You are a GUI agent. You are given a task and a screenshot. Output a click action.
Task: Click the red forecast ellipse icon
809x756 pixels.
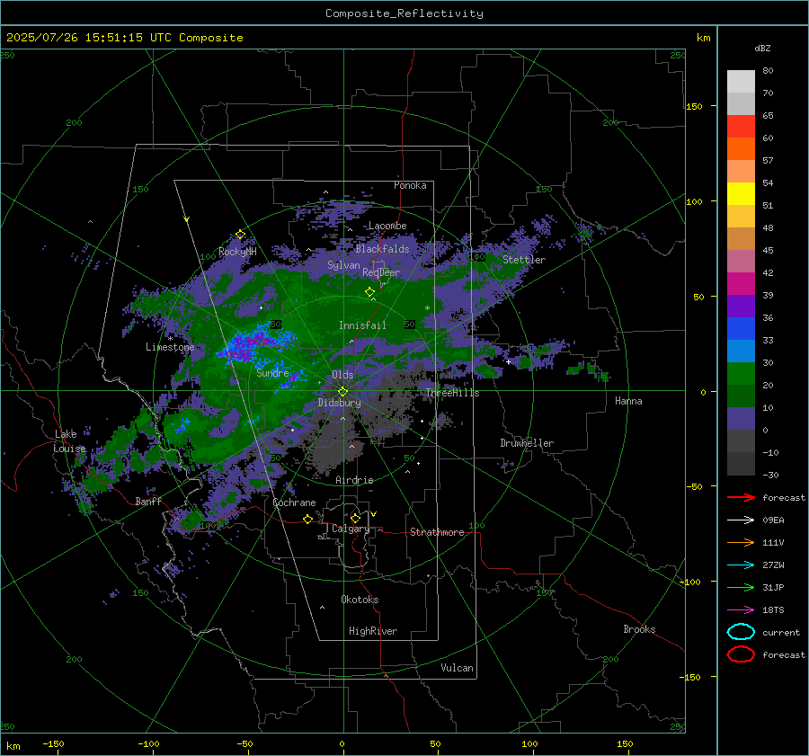click(x=741, y=654)
